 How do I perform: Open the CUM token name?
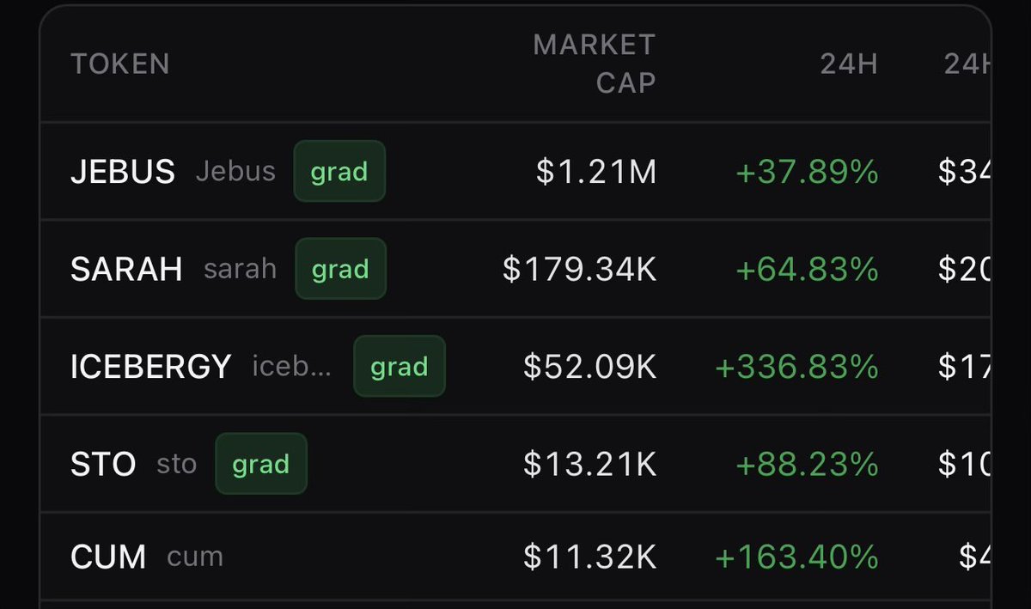(x=108, y=557)
